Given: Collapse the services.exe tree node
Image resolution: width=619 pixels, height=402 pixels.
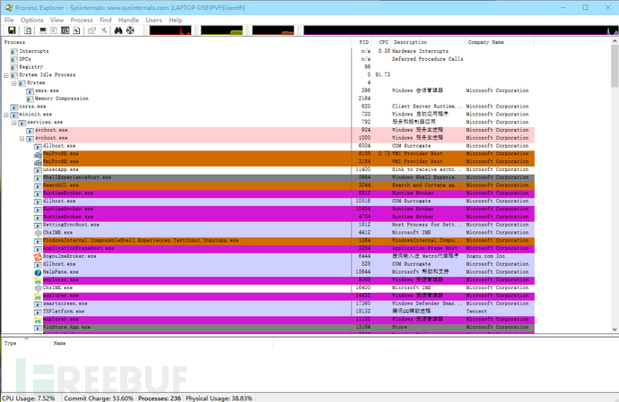Looking at the screenshot, I should click(14, 122).
